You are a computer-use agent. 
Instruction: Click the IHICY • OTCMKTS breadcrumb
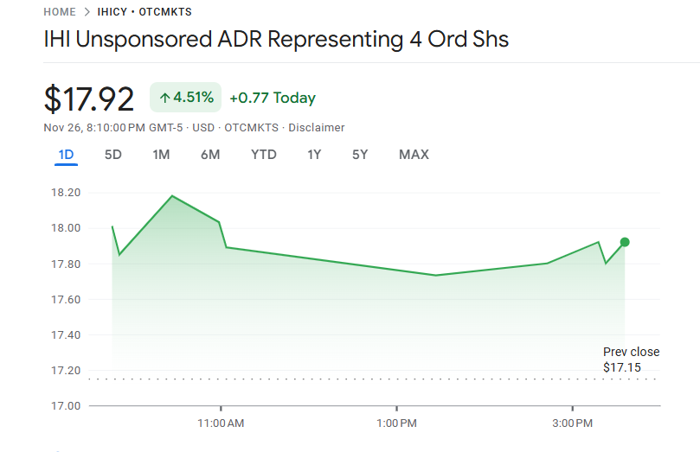point(144,12)
